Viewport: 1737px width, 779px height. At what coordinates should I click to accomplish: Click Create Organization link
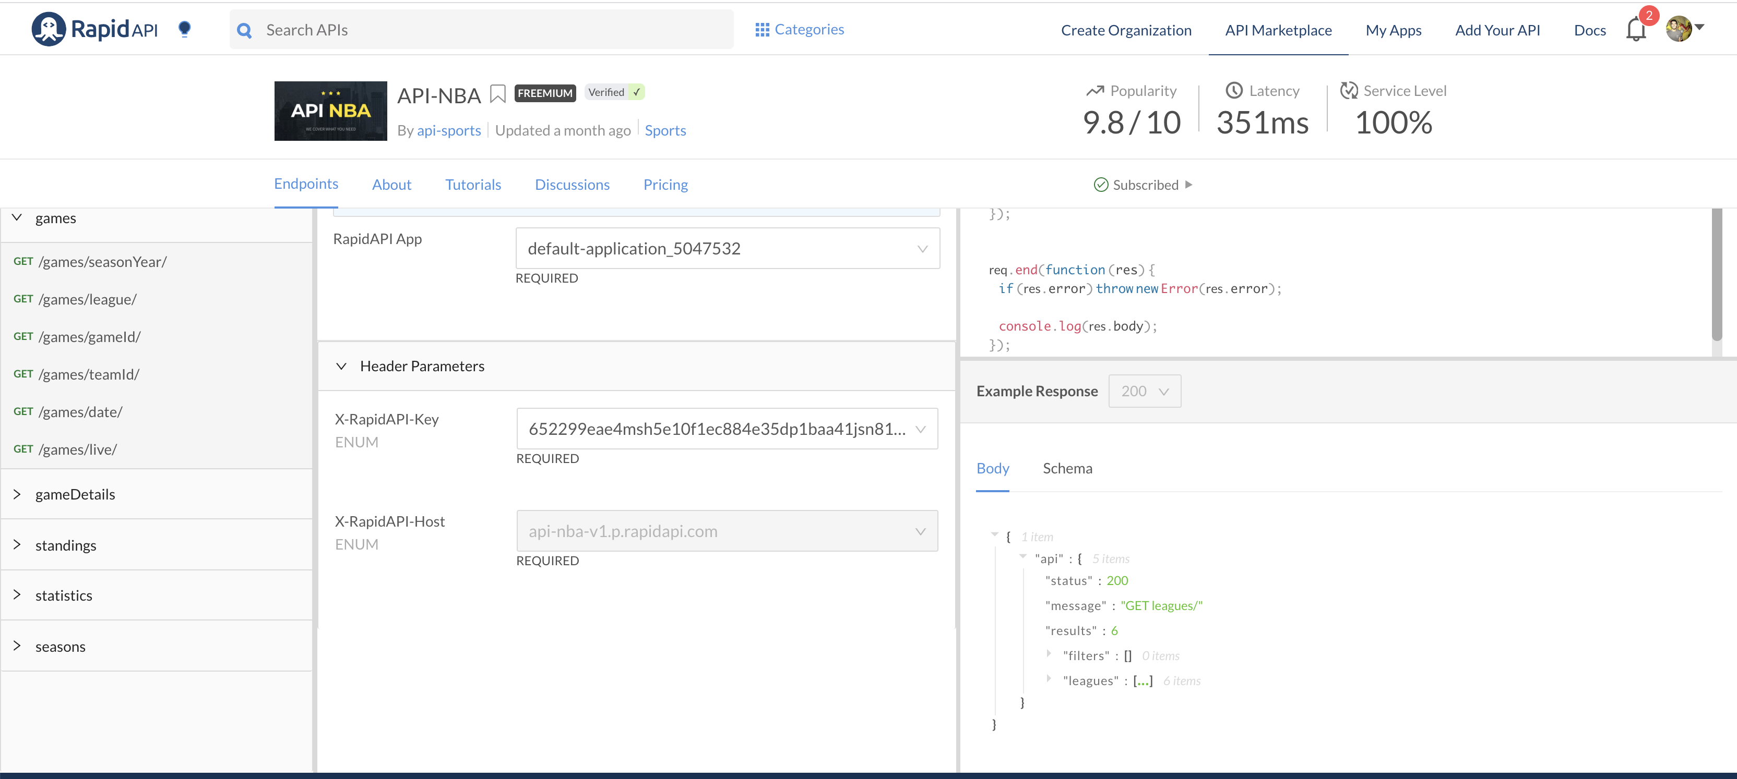click(x=1126, y=30)
